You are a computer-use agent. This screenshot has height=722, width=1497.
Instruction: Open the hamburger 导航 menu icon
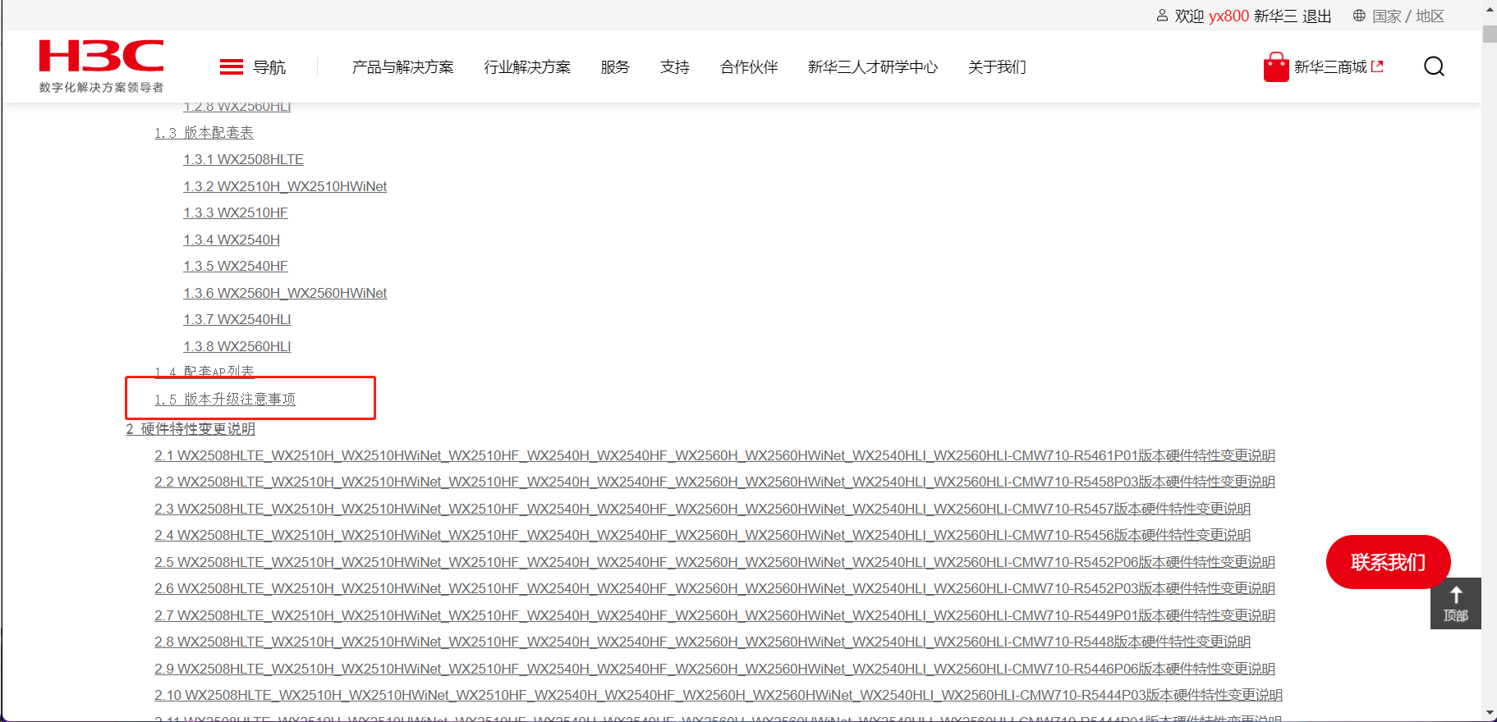click(x=232, y=66)
